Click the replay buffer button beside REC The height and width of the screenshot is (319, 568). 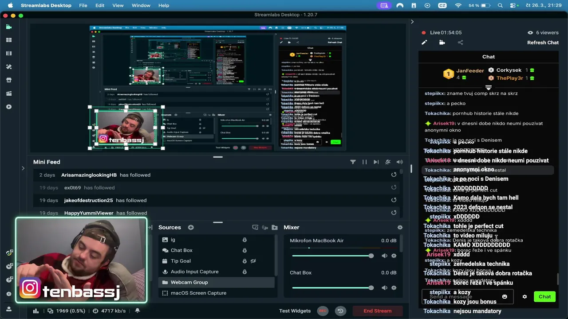(x=340, y=311)
